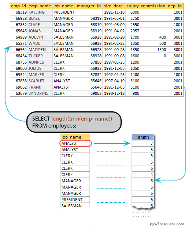Click commission value 0 in TUCKER row
192x229 pixels.
[x=153, y=56]
